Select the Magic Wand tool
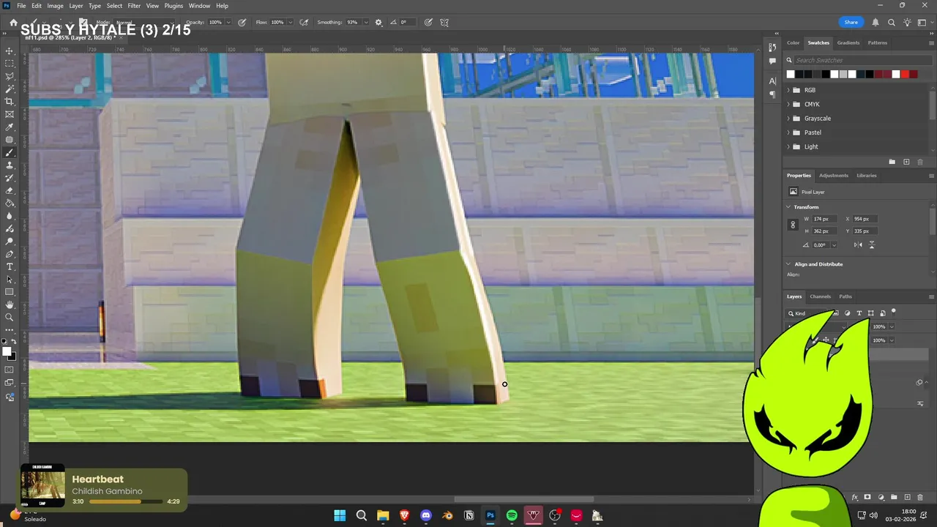This screenshot has width=937, height=527. click(10, 89)
